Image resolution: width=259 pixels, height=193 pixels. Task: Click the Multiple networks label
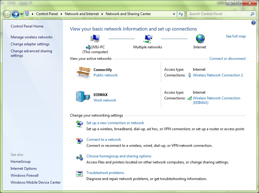[x=148, y=47]
